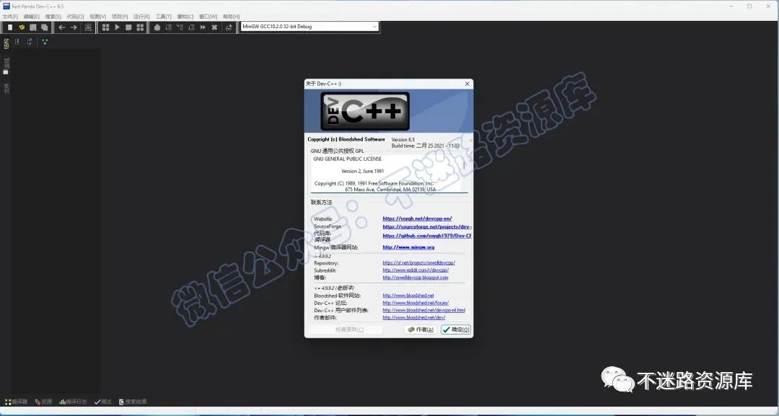Click the yellow Open file toolbar icon
This screenshot has height=416, width=779.
pos(22,27)
